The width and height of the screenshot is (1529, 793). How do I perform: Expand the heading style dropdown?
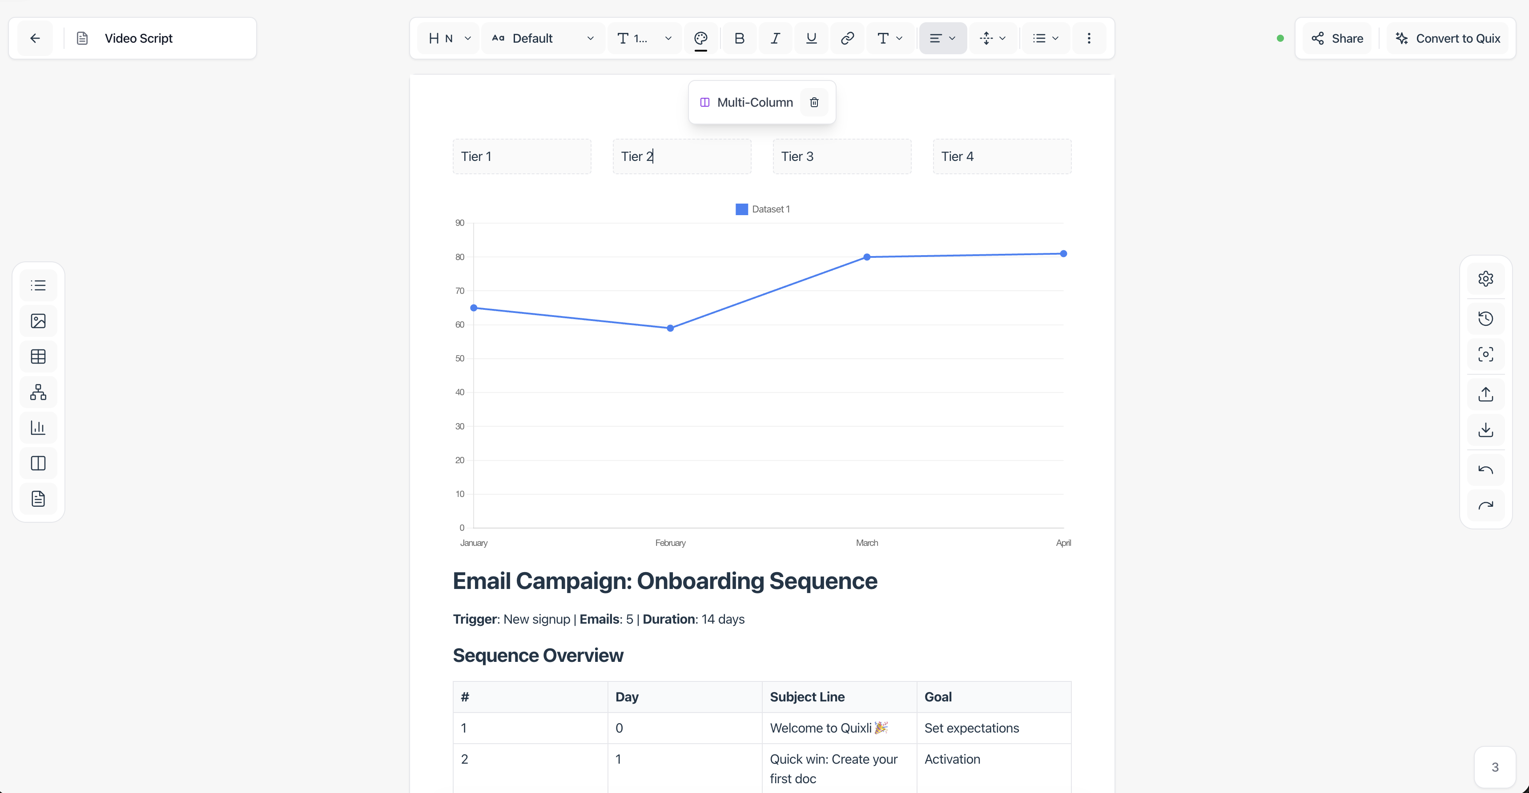coord(449,38)
